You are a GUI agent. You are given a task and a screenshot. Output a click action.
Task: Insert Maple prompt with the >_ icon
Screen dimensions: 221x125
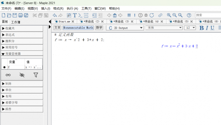point(80,15)
